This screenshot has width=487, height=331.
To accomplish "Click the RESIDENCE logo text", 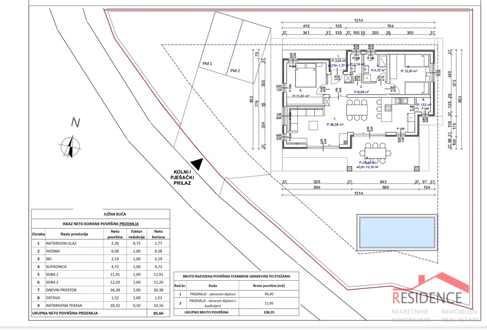I will point(427,297).
